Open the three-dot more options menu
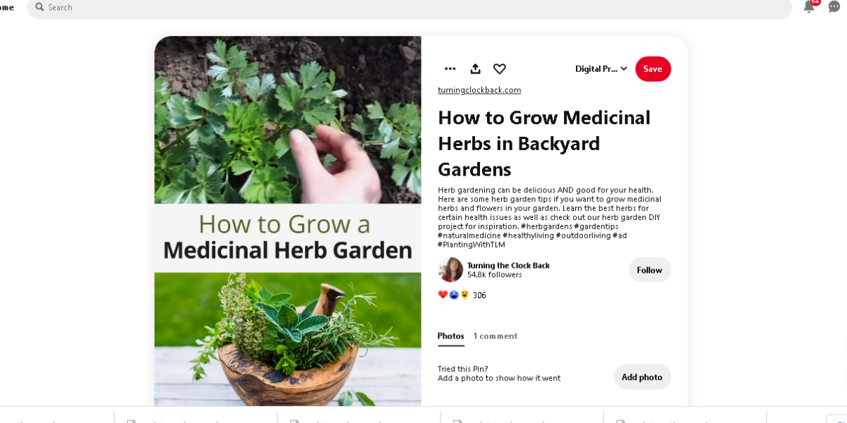The width and height of the screenshot is (847, 423). tap(450, 69)
